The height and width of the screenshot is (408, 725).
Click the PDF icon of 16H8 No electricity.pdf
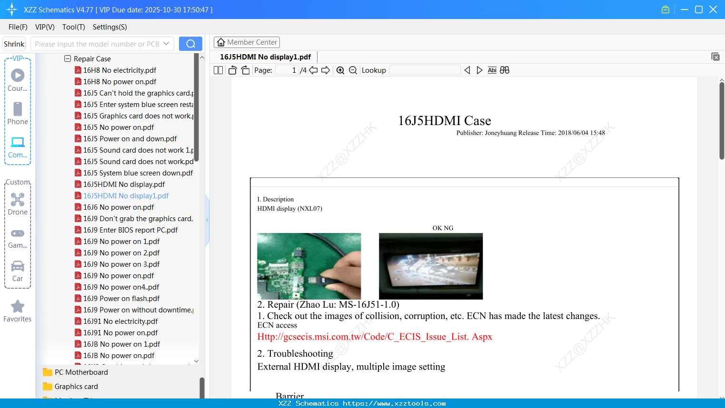(78, 70)
